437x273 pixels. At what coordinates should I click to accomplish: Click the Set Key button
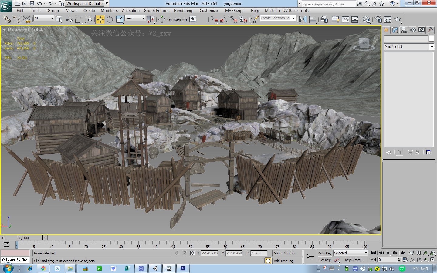[x=325, y=260]
